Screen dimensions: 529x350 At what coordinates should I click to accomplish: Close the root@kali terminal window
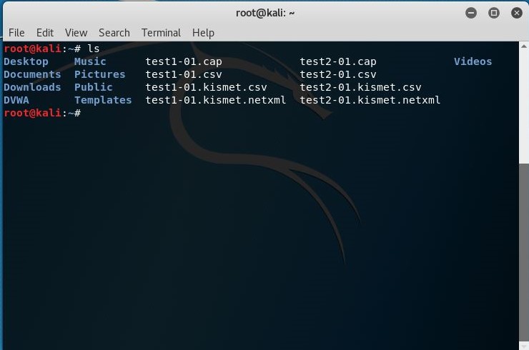(x=517, y=13)
